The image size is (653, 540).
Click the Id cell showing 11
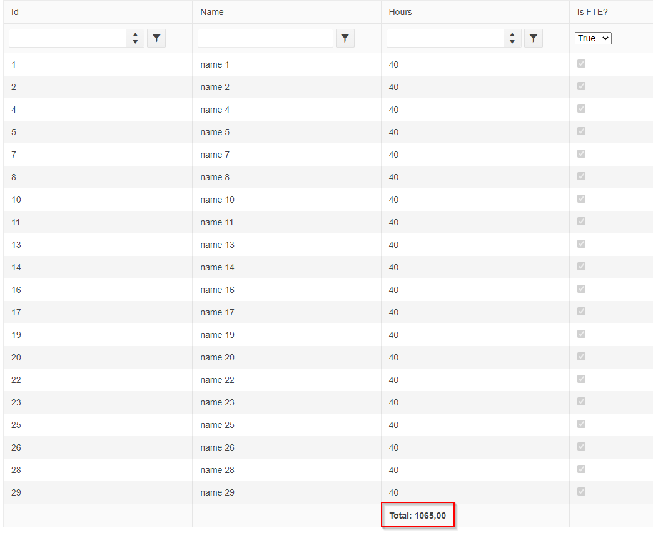pyautogui.click(x=98, y=222)
